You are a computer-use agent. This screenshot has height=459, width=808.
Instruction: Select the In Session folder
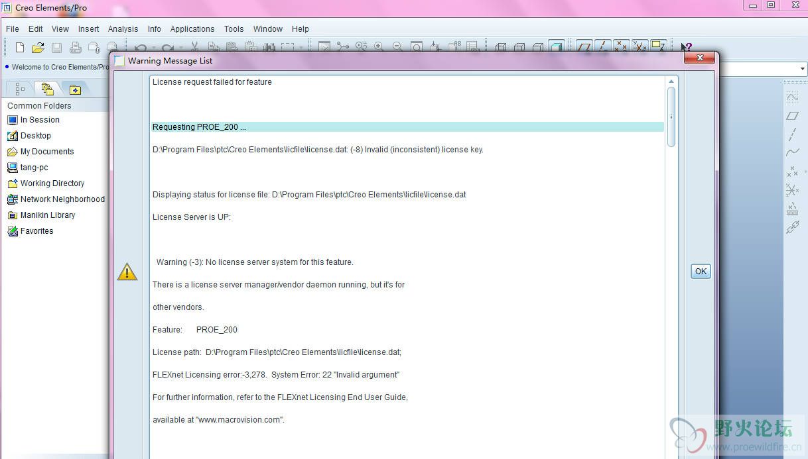[33, 120]
